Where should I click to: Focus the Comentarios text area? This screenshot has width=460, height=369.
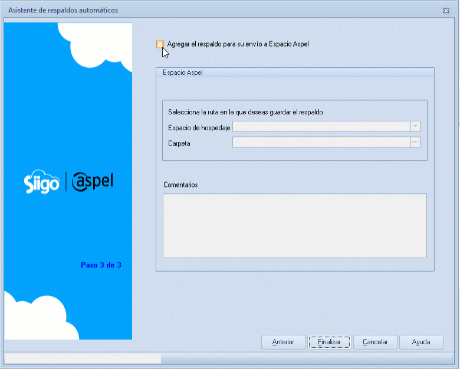(x=294, y=225)
